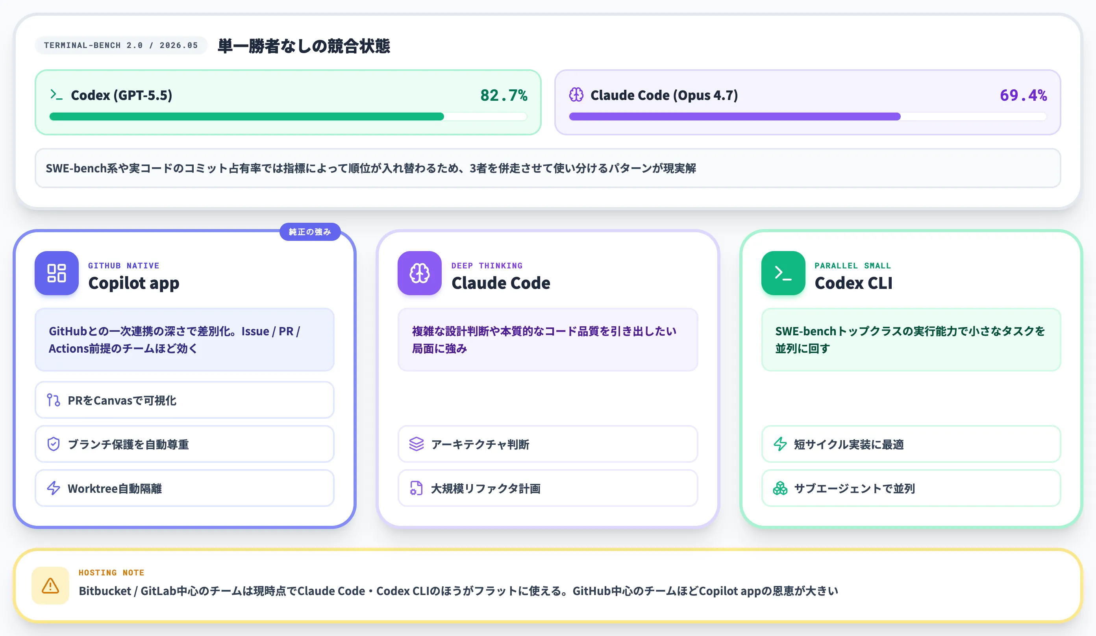Click the PARALLEL SMALL label
The image size is (1096, 636).
coord(852,265)
